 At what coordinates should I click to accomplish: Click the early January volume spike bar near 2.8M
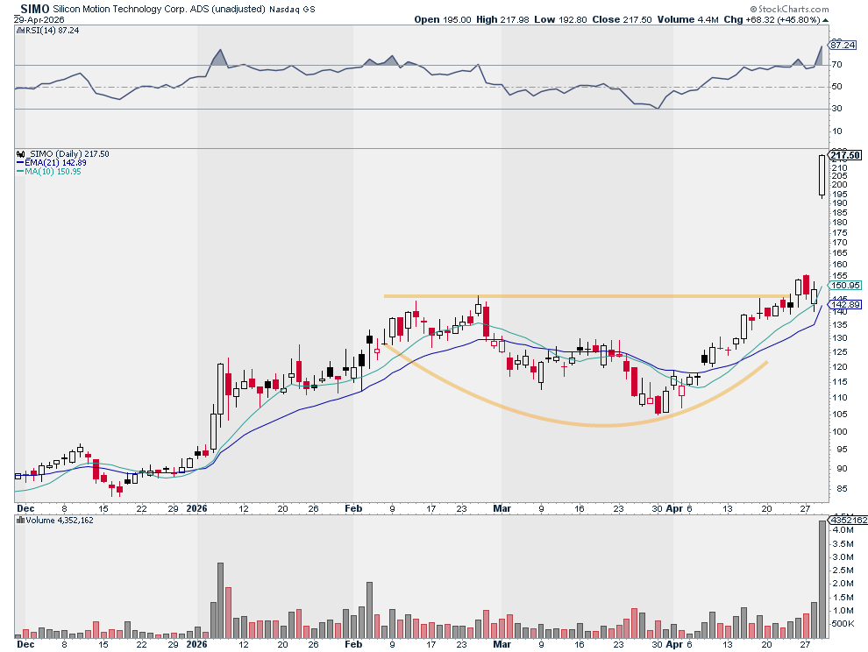220,600
